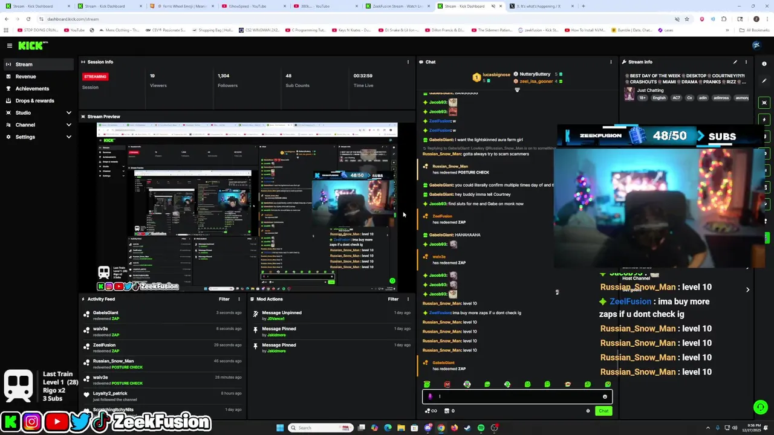Click the info icon in right rail
This screenshot has width=774, height=435.
764,63
